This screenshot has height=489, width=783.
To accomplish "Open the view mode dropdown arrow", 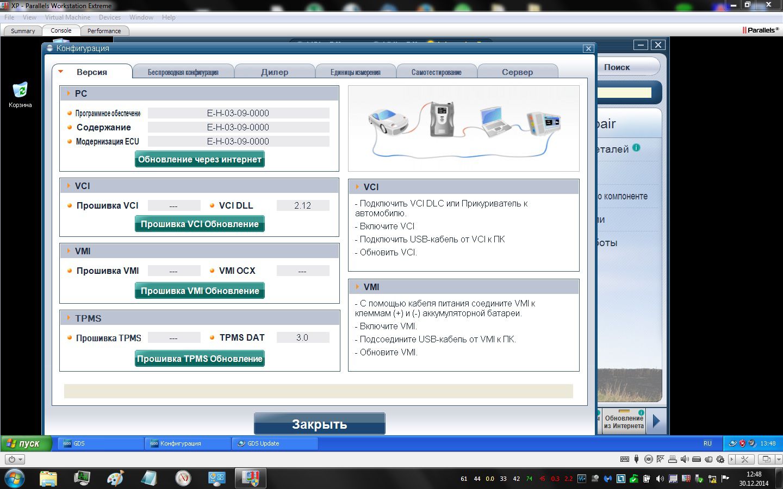I will (x=778, y=459).
